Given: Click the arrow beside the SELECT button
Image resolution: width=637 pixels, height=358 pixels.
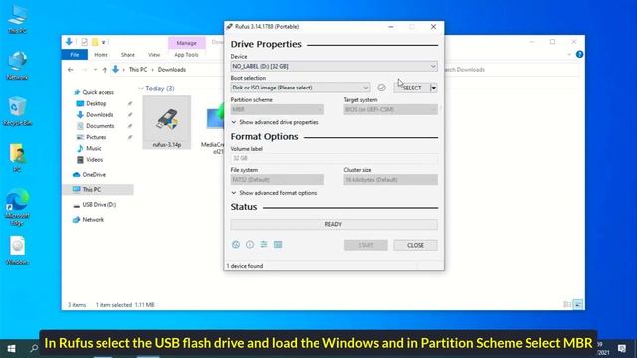Looking at the screenshot, I should click(434, 88).
